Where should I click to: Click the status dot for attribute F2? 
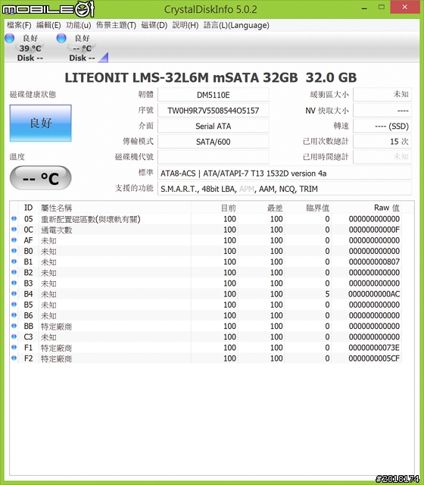14,358
